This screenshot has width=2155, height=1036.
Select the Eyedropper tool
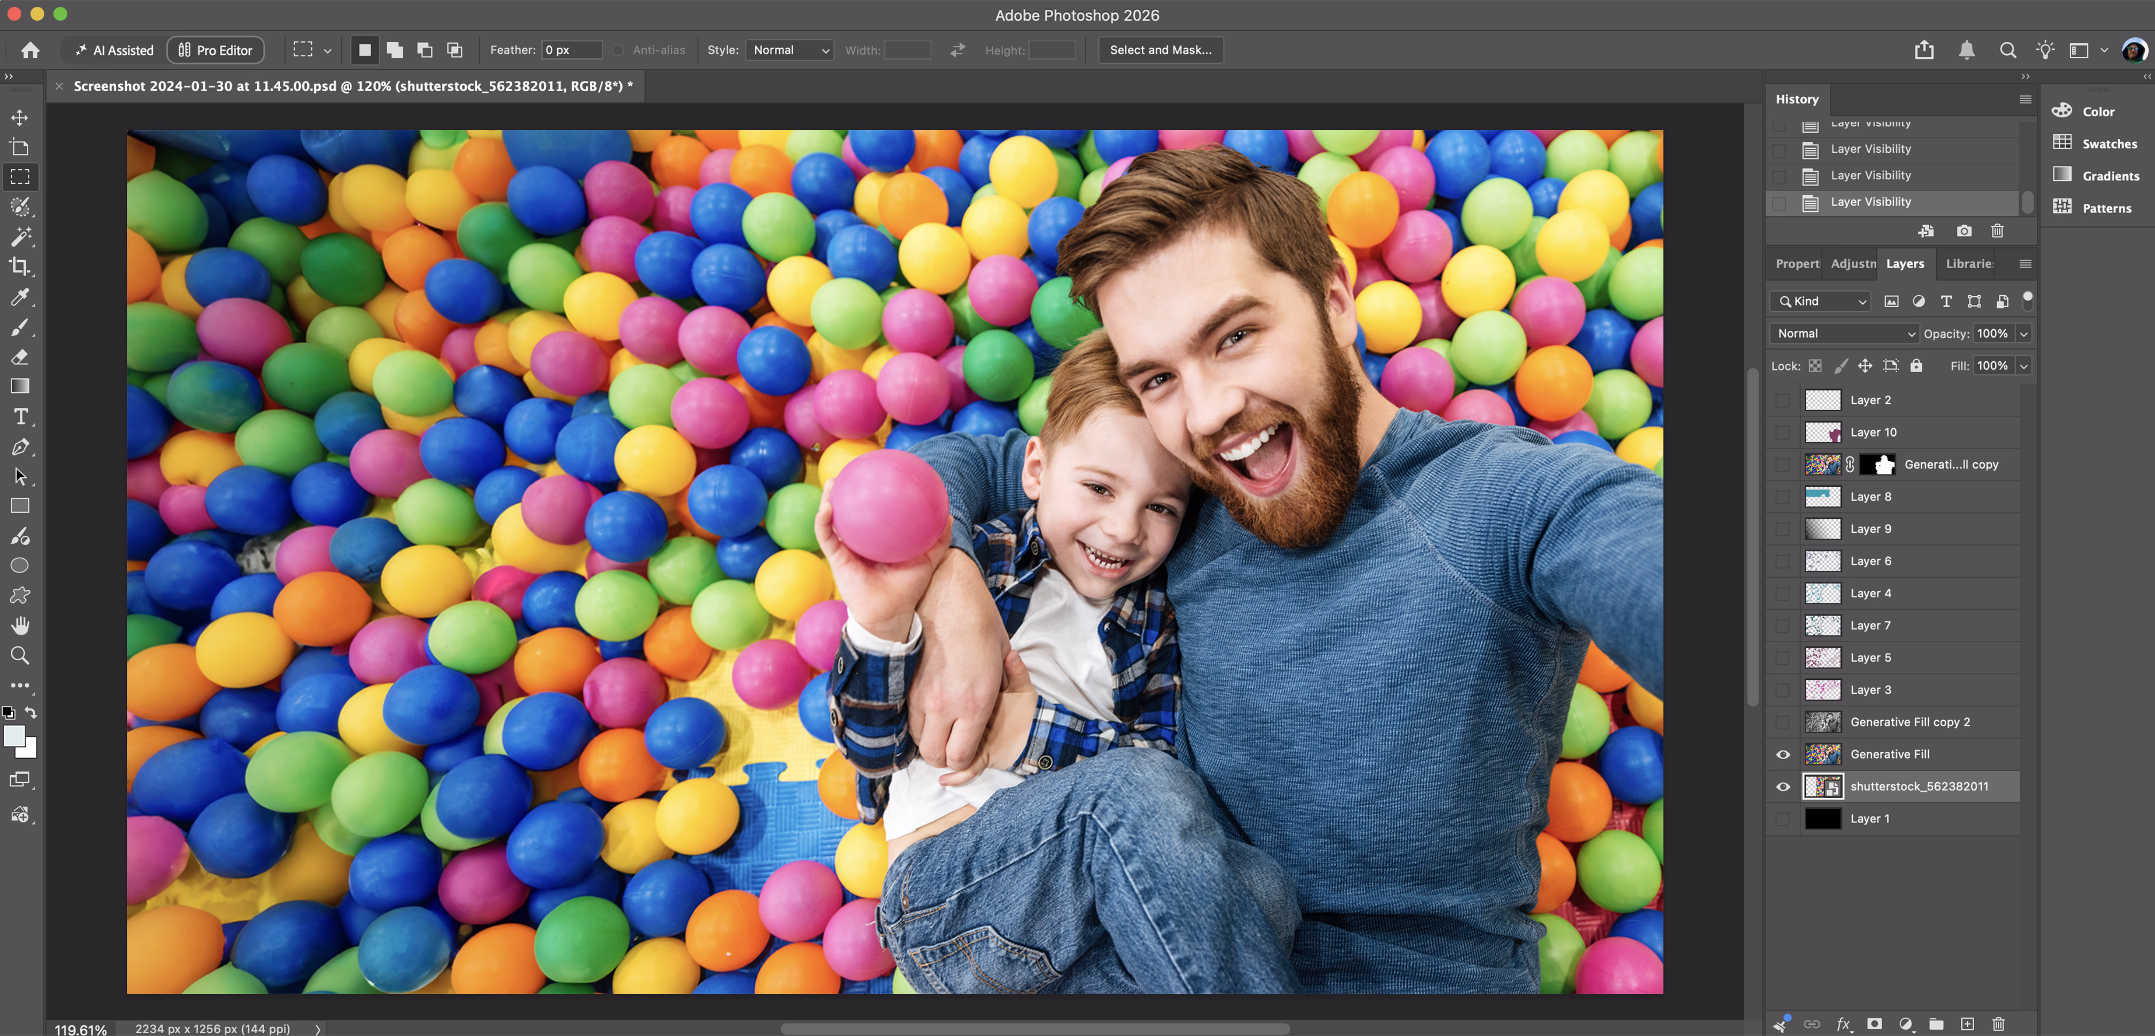(x=20, y=297)
